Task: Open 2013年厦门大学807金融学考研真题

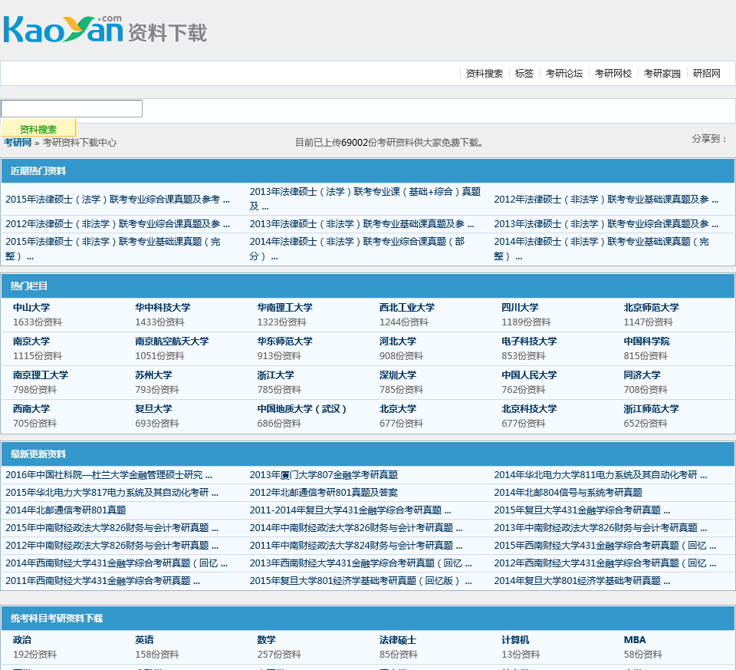Action: (x=324, y=475)
